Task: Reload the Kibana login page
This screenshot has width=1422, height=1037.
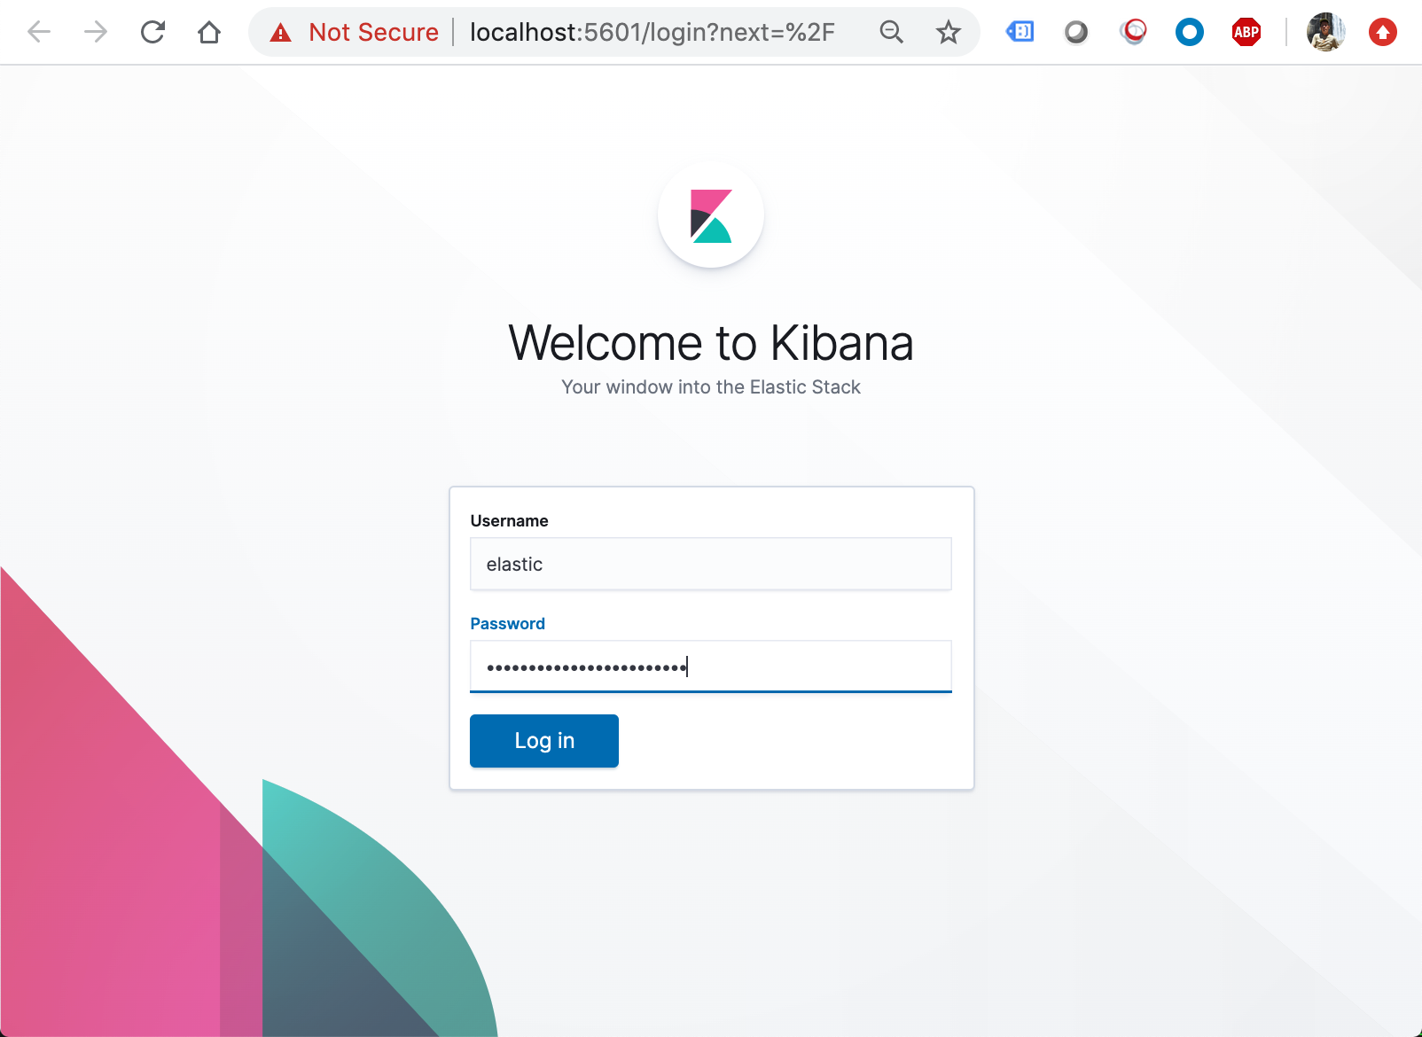Action: pyautogui.click(x=152, y=33)
